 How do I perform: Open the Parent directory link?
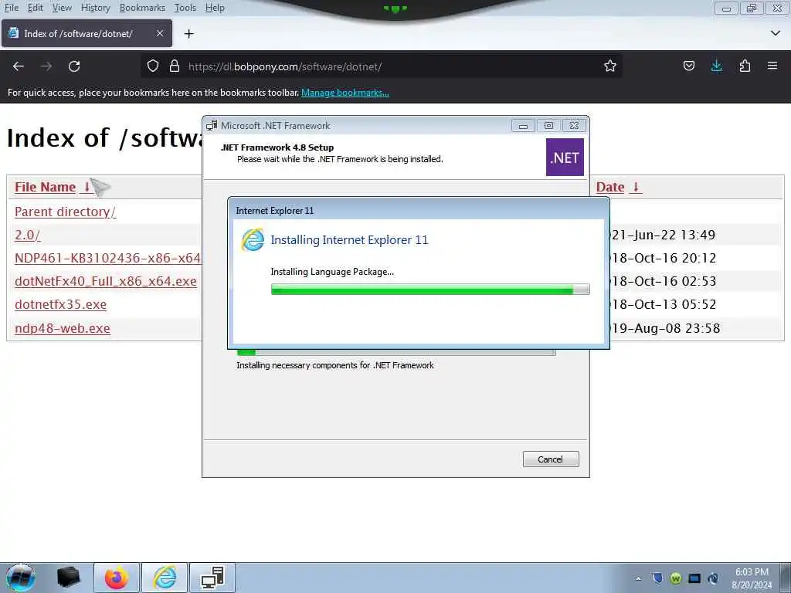pyautogui.click(x=65, y=212)
